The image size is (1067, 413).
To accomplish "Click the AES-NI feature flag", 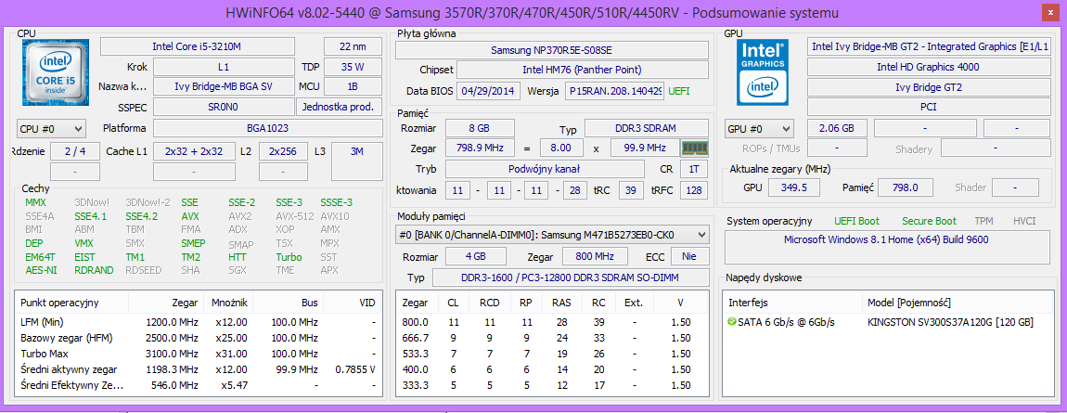I will 41,270.
